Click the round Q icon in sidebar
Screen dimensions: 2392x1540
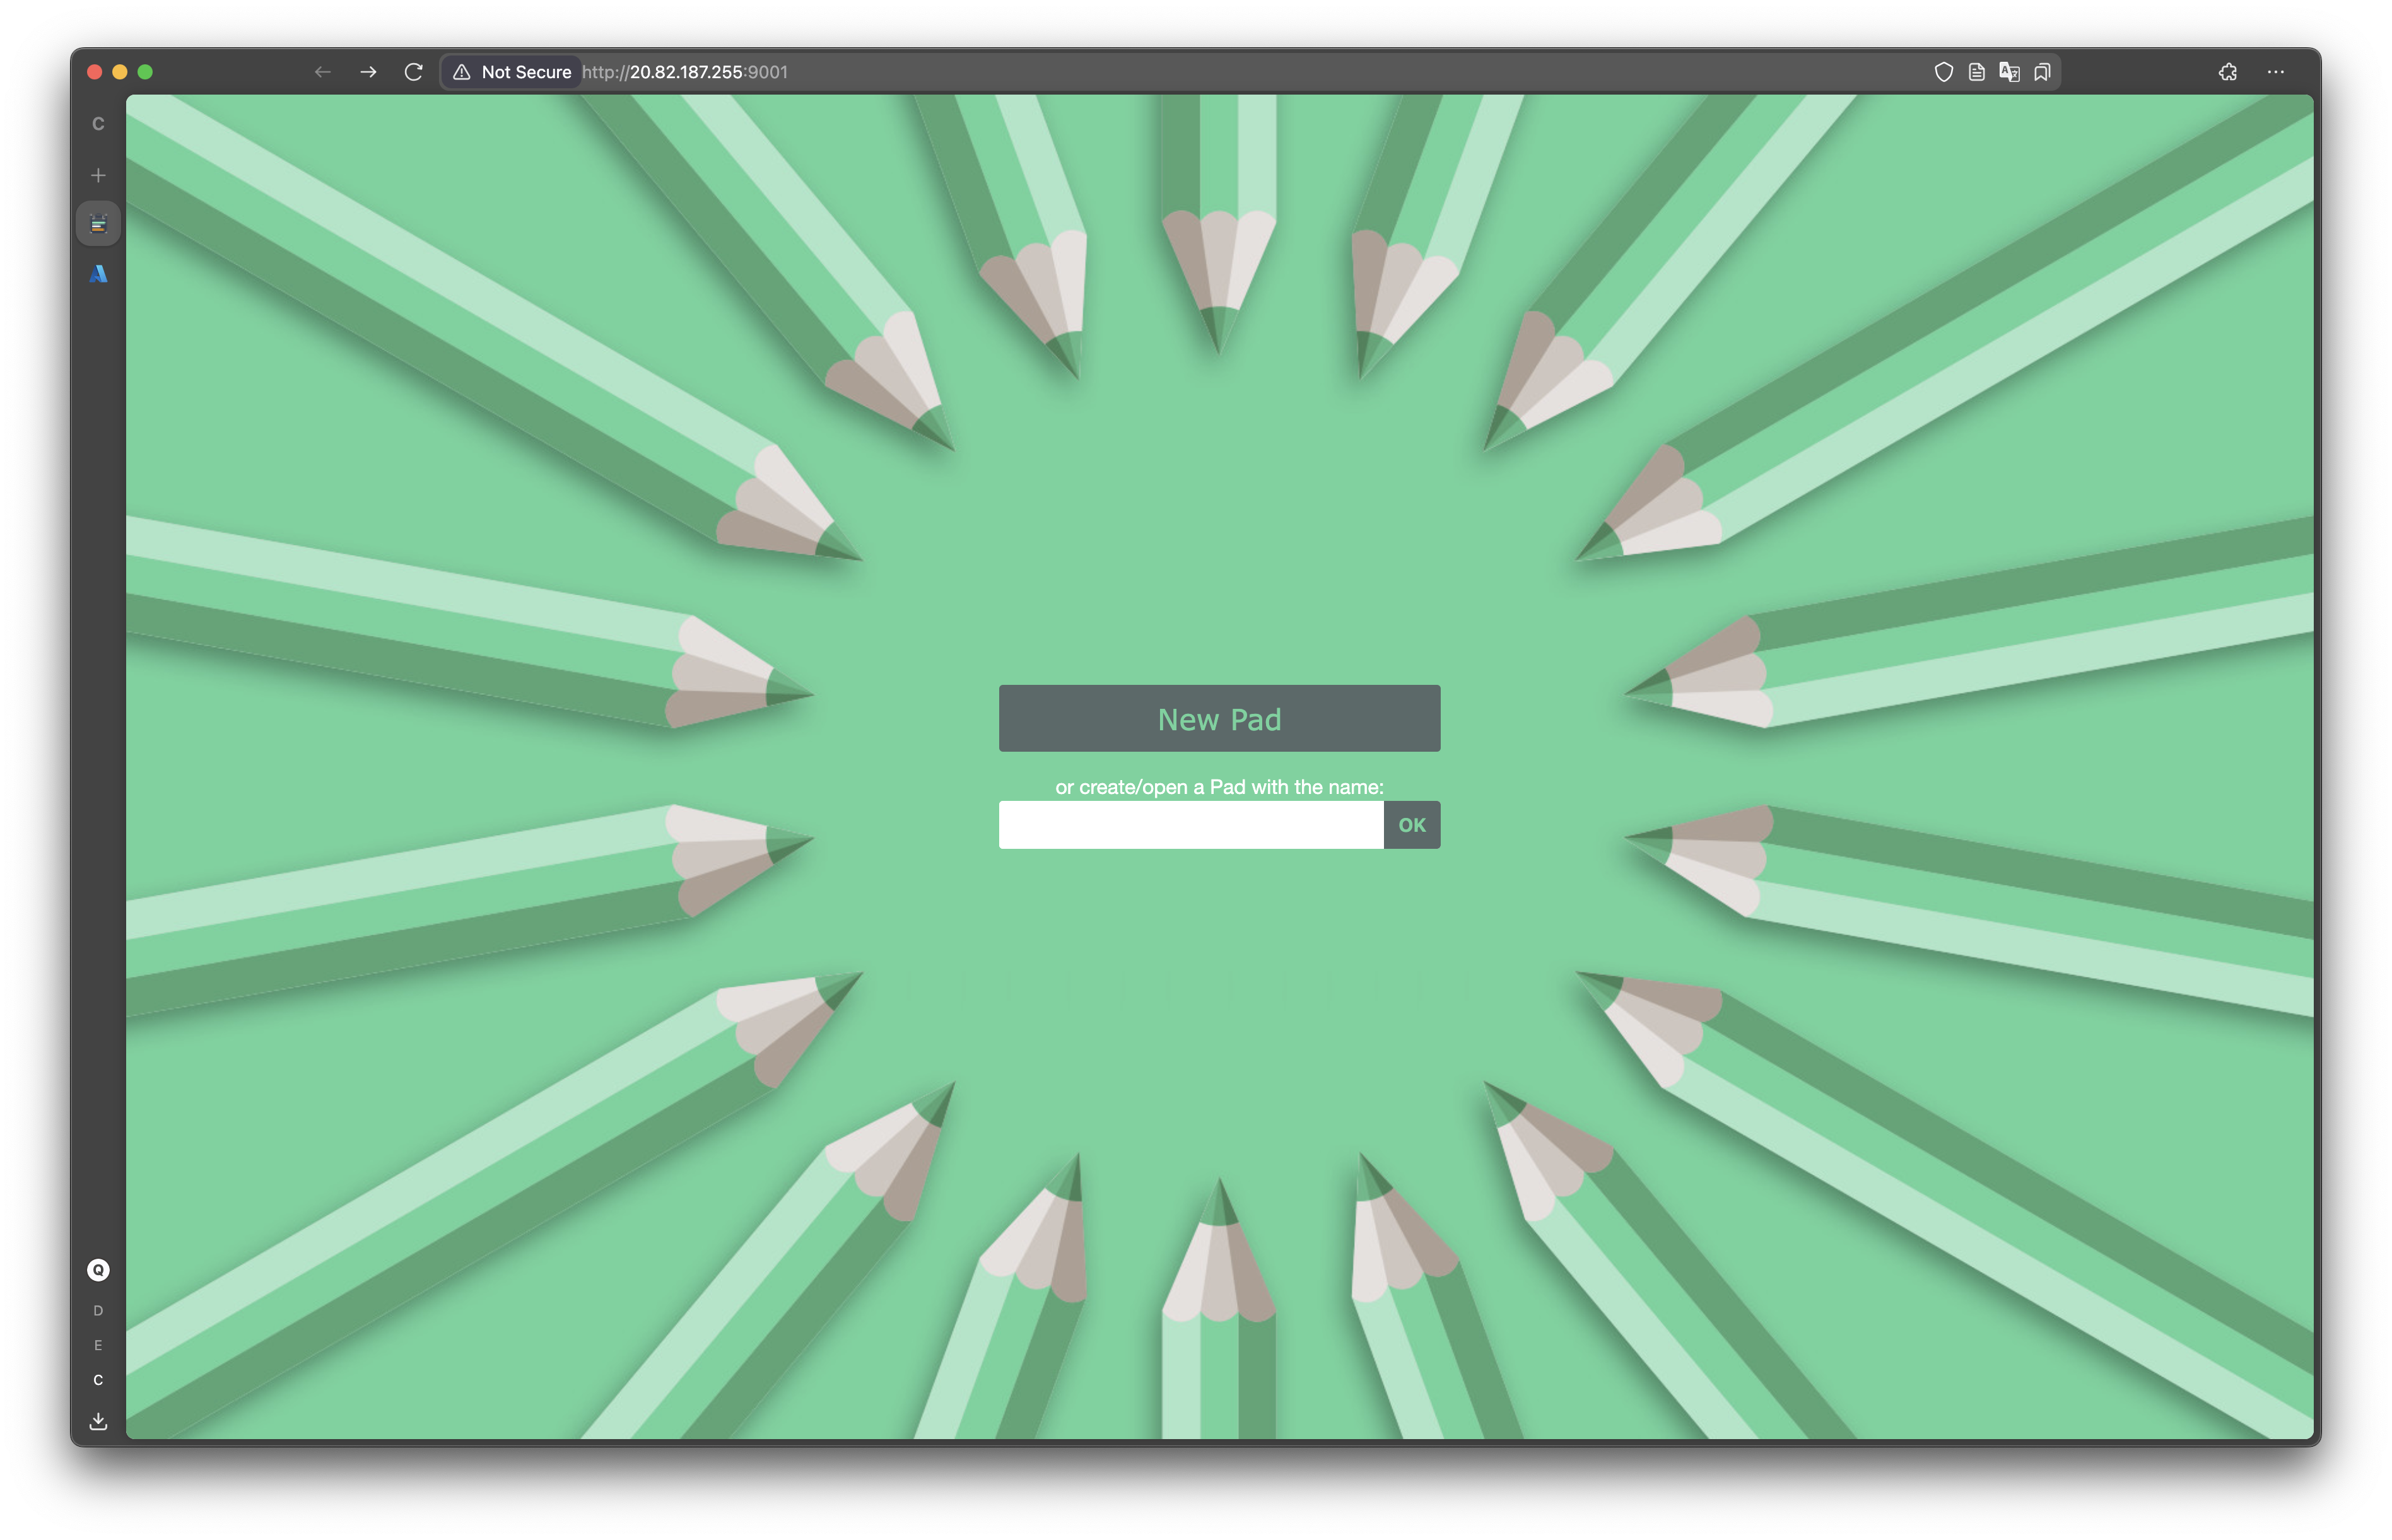click(98, 1270)
